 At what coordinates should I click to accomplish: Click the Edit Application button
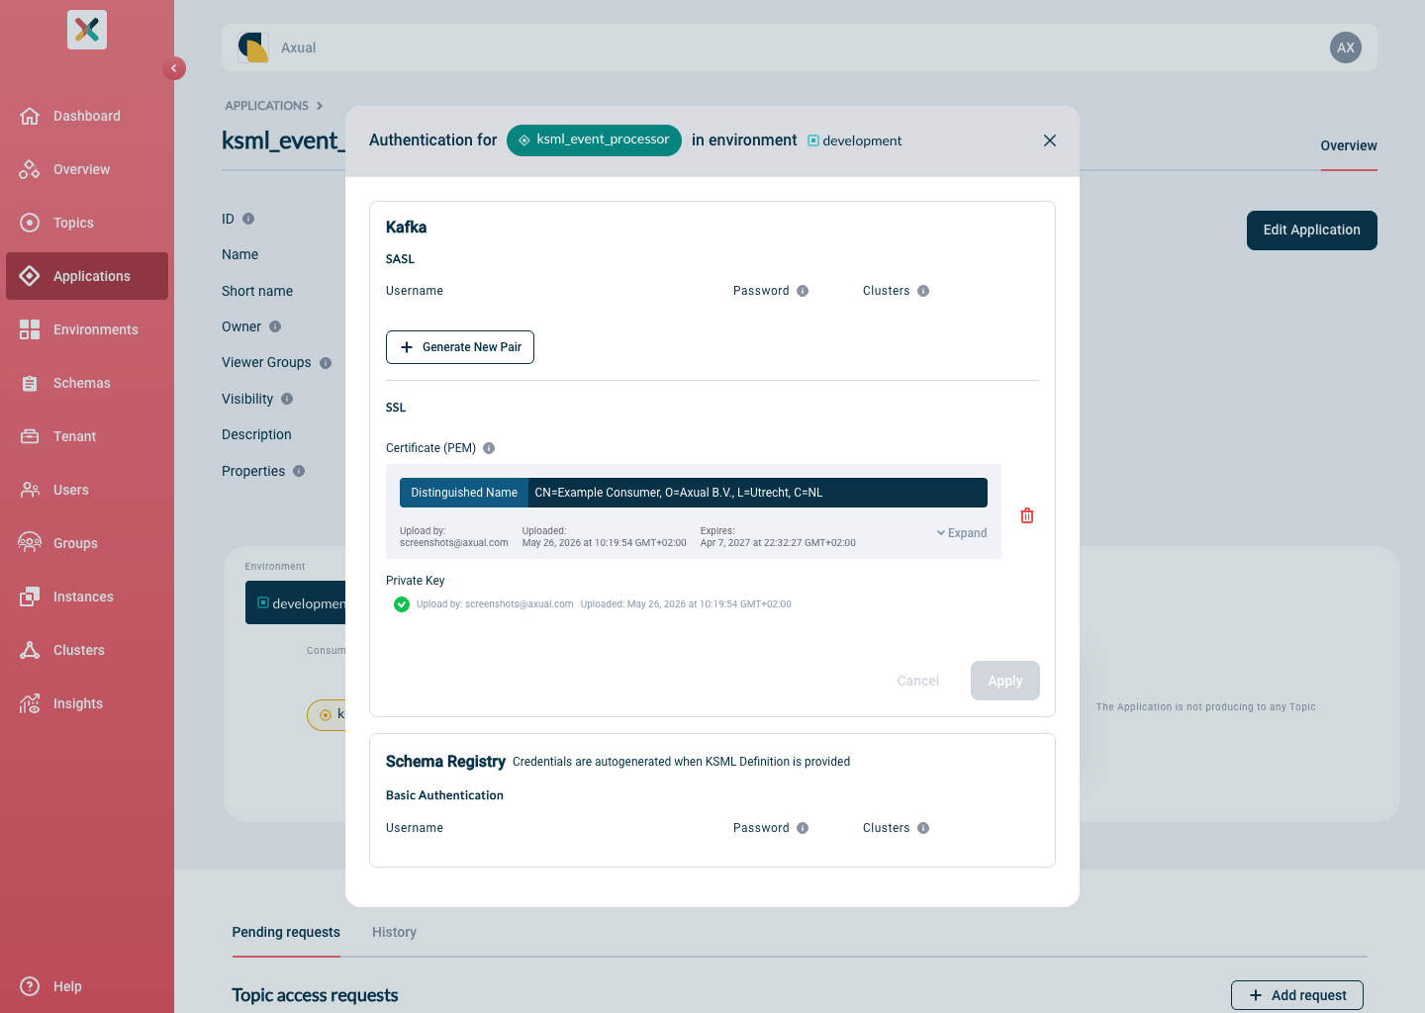click(1312, 230)
